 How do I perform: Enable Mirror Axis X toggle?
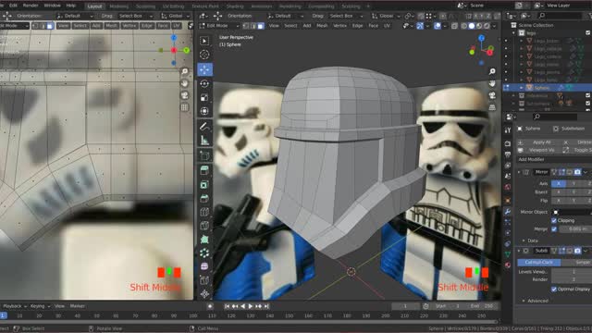pos(559,184)
